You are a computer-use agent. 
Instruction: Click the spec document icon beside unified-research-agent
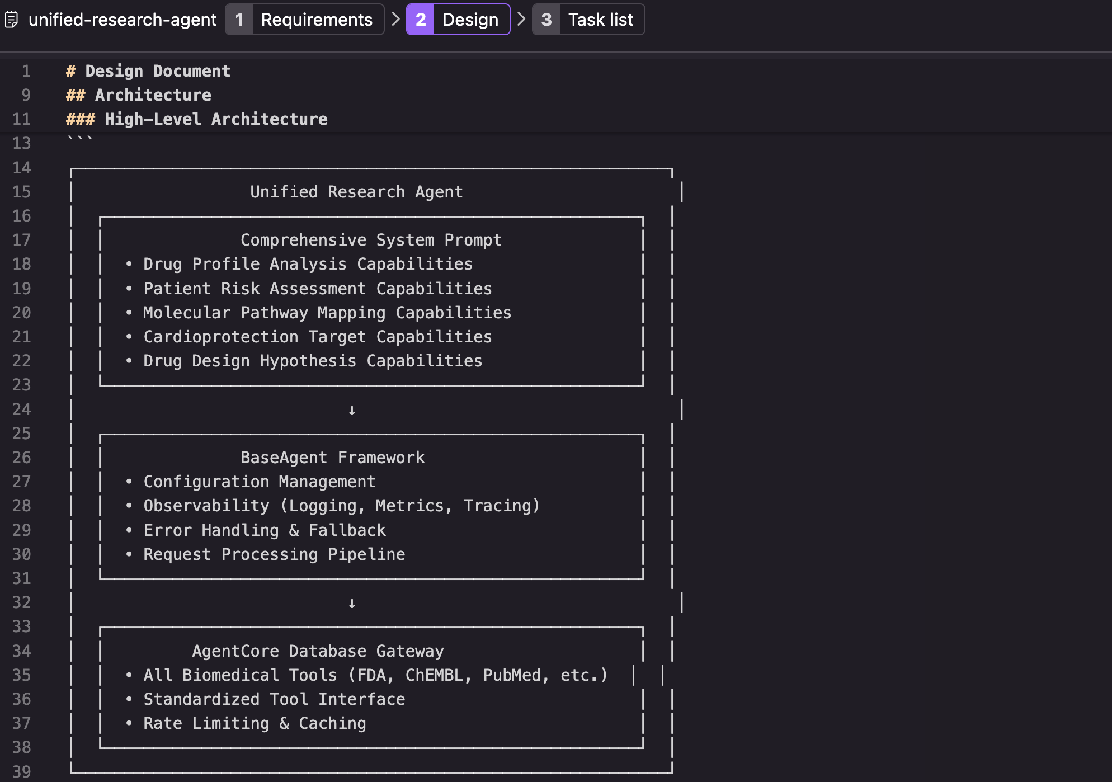(x=11, y=20)
